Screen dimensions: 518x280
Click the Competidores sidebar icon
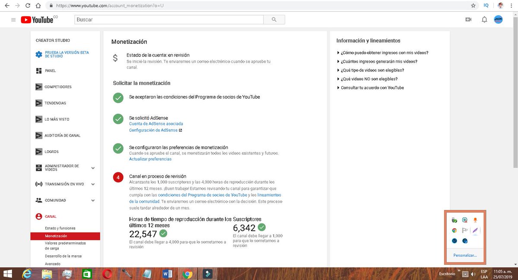point(39,87)
